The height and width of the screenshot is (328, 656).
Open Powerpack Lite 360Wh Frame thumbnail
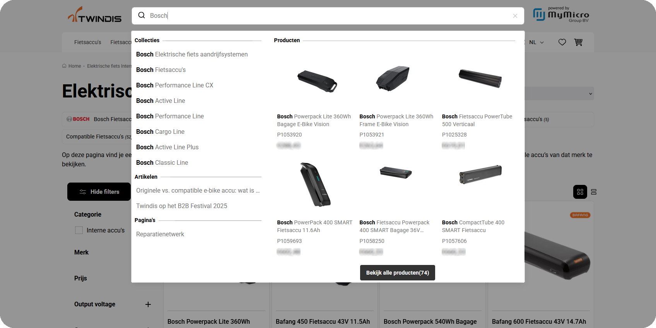tap(393, 78)
